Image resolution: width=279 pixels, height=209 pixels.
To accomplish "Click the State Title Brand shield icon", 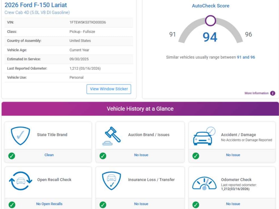I will point(20,136).
